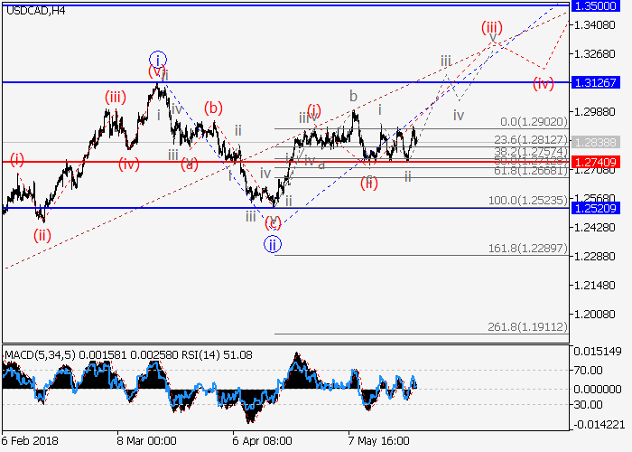Select the 7 May 16:00 date label
Viewport: 632px width, 452px height.
(380, 439)
